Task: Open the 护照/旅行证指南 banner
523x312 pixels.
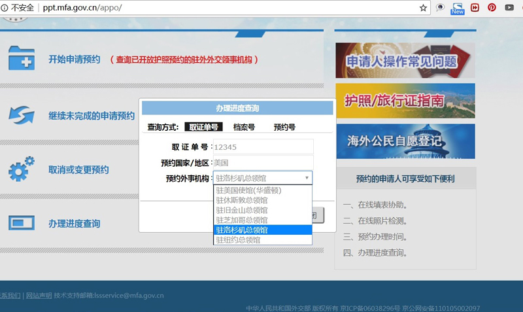Action: click(405, 101)
